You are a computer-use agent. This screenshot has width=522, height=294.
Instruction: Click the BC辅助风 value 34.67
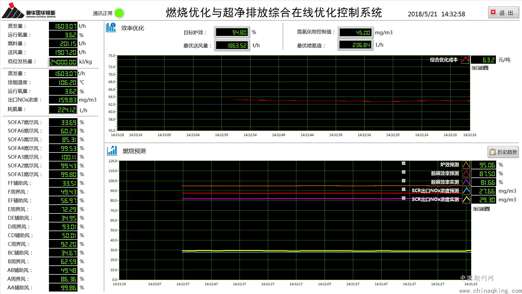63,253
